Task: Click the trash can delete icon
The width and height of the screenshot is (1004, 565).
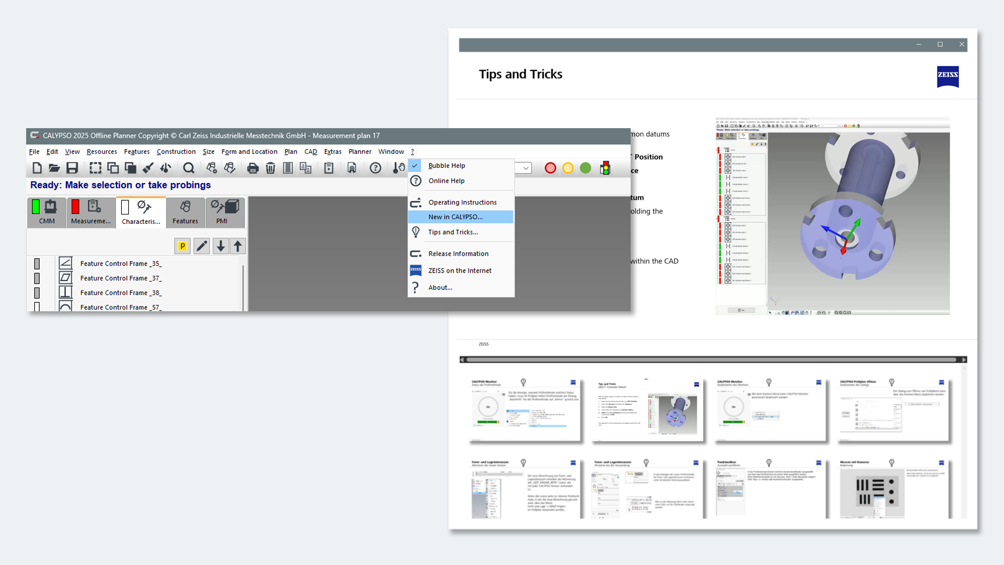Action: coord(270,168)
